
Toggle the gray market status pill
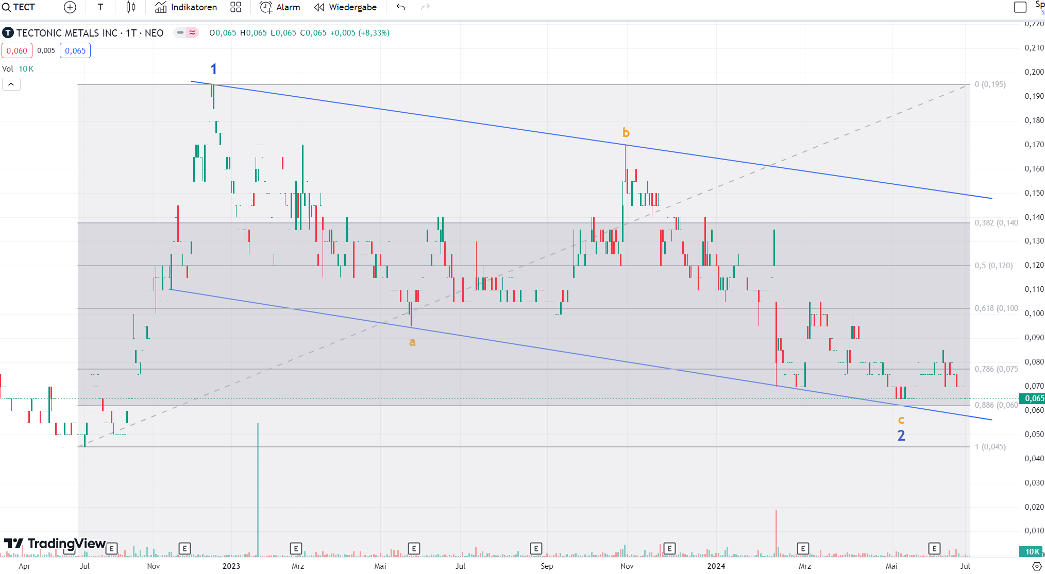(180, 32)
